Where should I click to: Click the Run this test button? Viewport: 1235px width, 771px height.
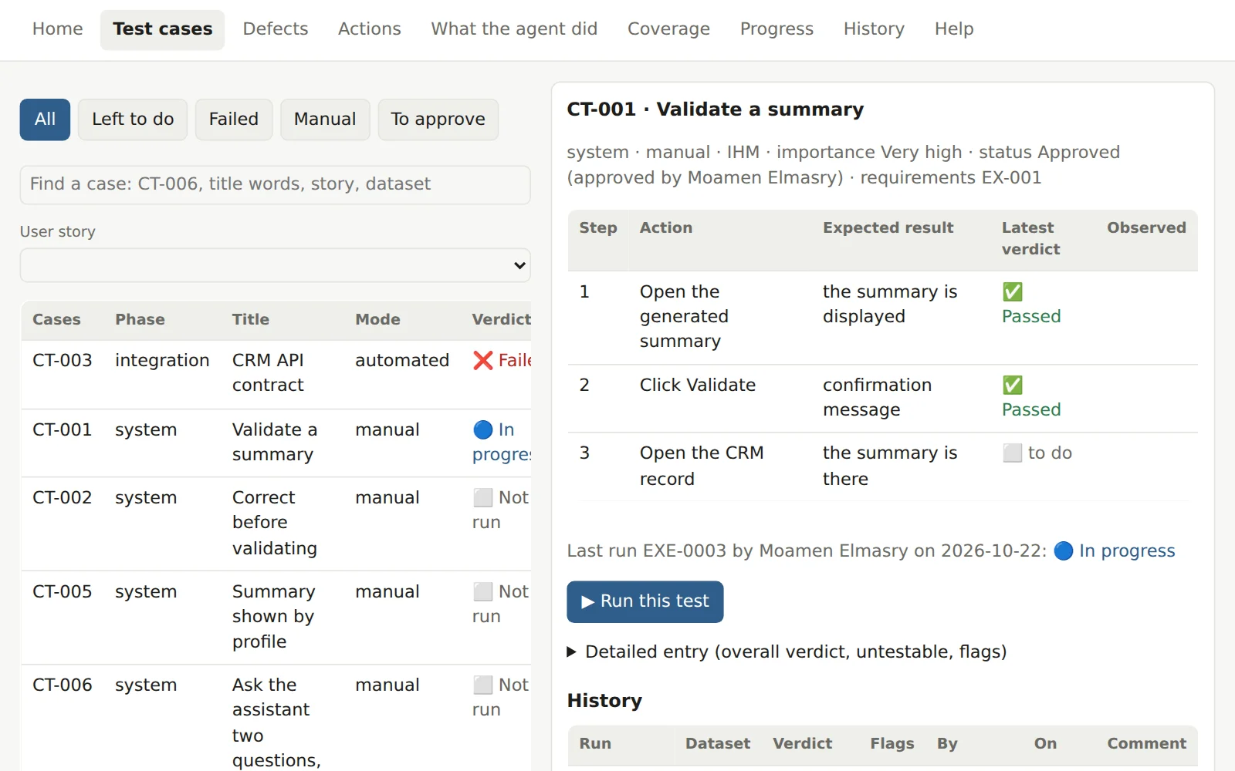(645, 601)
